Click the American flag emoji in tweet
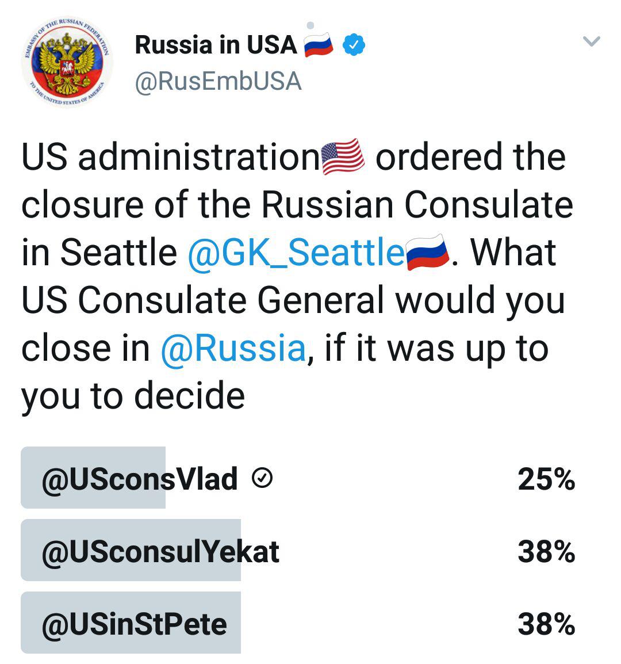621x664 pixels. coord(343,157)
